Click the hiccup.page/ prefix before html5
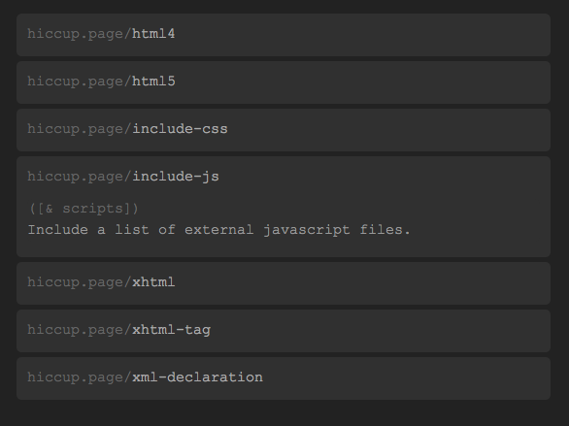569x426 pixels. coord(79,82)
